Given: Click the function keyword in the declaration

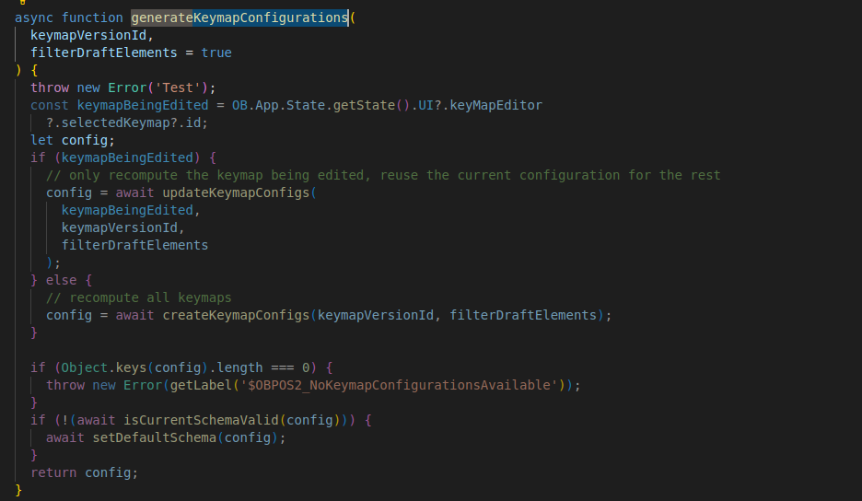Looking at the screenshot, I should [x=92, y=17].
